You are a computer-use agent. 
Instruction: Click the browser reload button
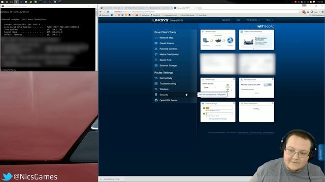click(108, 12)
